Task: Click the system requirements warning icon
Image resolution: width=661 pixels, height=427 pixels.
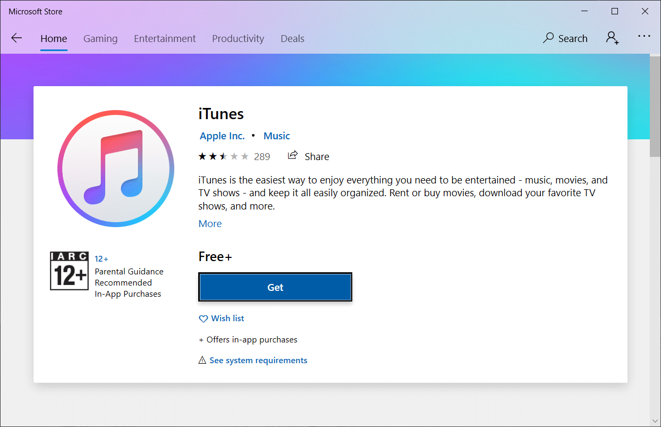Action: pos(202,361)
